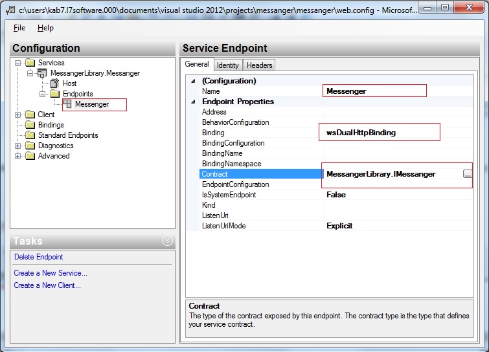Open the File menu
The image size is (489, 352).
pyautogui.click(x=19, y=28)
